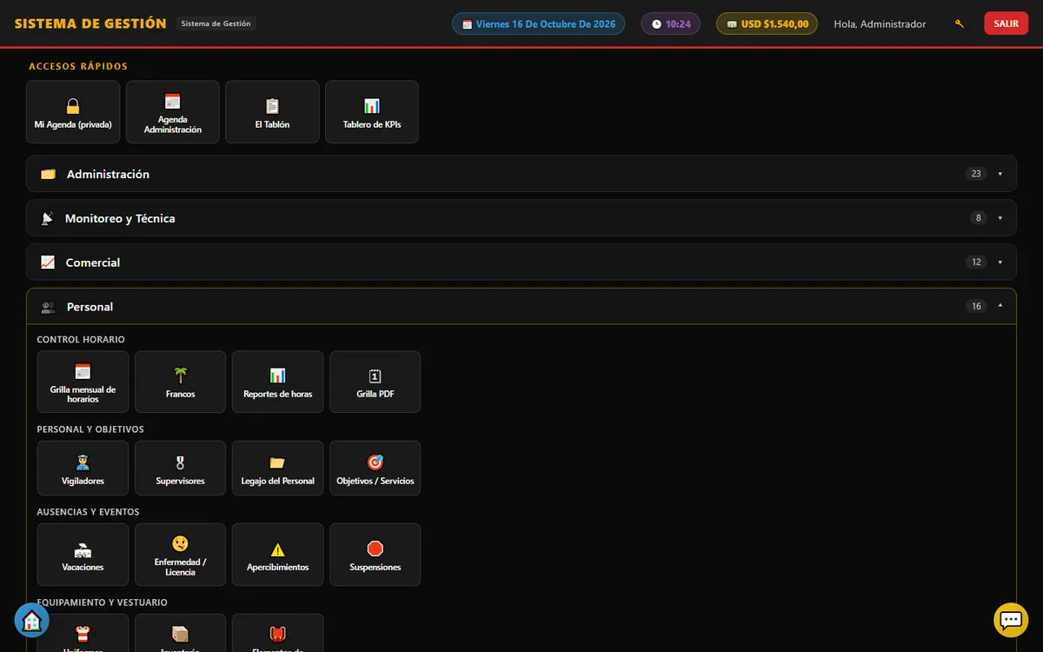
Task: Click the "AUSENCIAS Y EVENTOS" heading
Action: pos(88,512)
